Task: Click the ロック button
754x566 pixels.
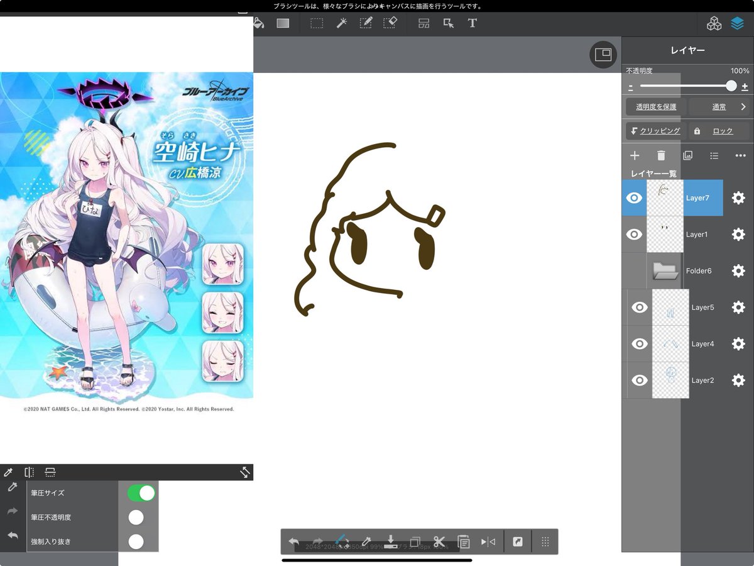Action: point(719,131)
